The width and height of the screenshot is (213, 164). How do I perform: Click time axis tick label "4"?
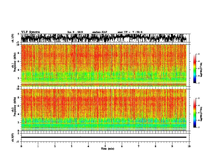[x=88, y=146]
